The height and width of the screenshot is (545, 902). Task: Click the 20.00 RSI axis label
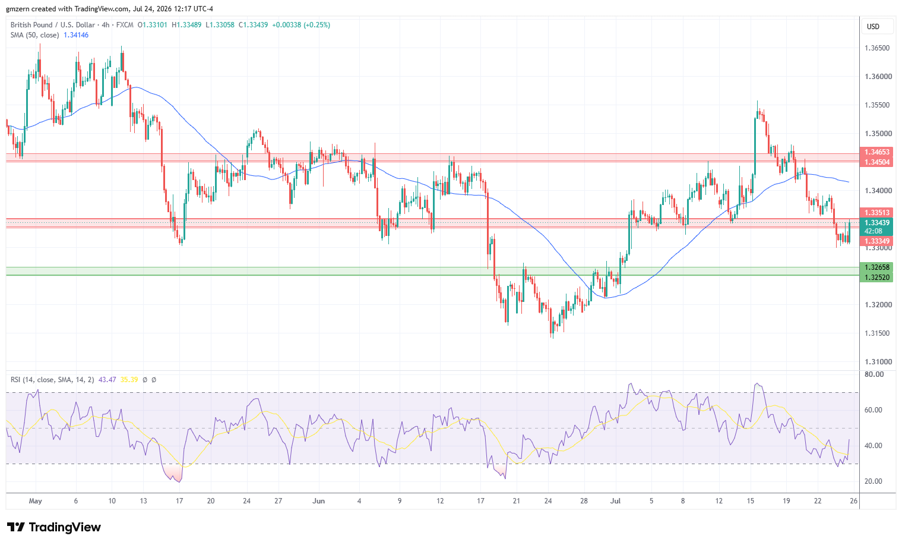point(874,481)
